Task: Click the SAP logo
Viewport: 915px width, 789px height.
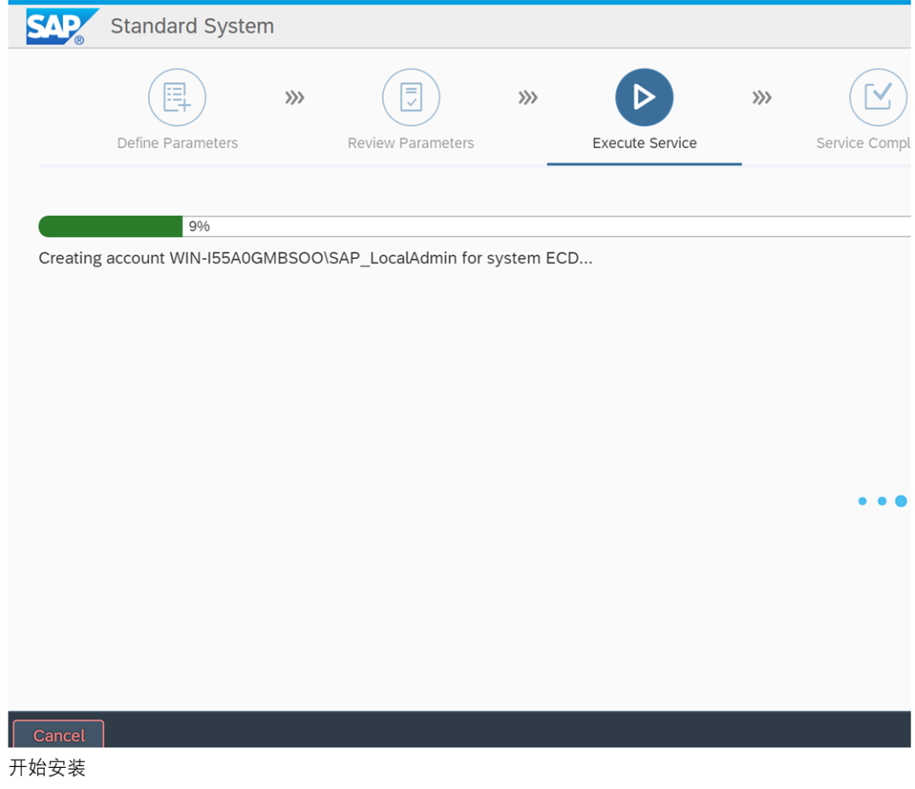Action: (x=62, y=26)
